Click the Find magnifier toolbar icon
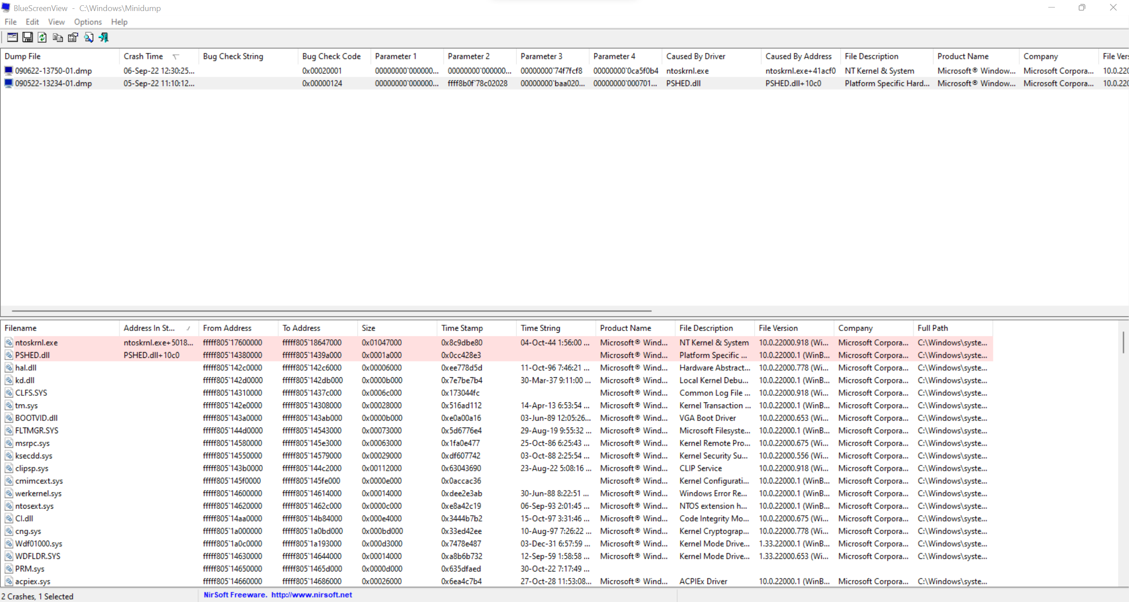The height and width of the screenshot is (602, 1129). click(88, 37)
